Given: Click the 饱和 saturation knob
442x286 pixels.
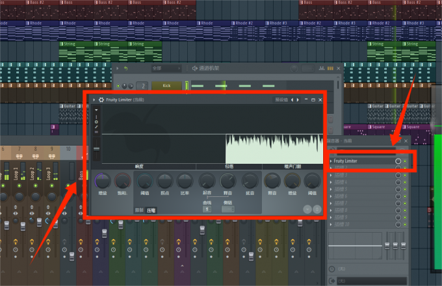Looking at the screenshot, I should click(122, 181).
